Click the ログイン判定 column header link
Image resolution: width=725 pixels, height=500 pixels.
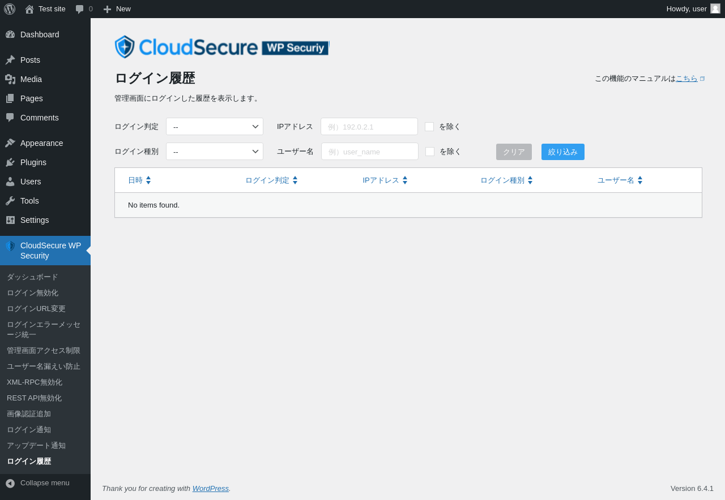[x=267, y=180]
